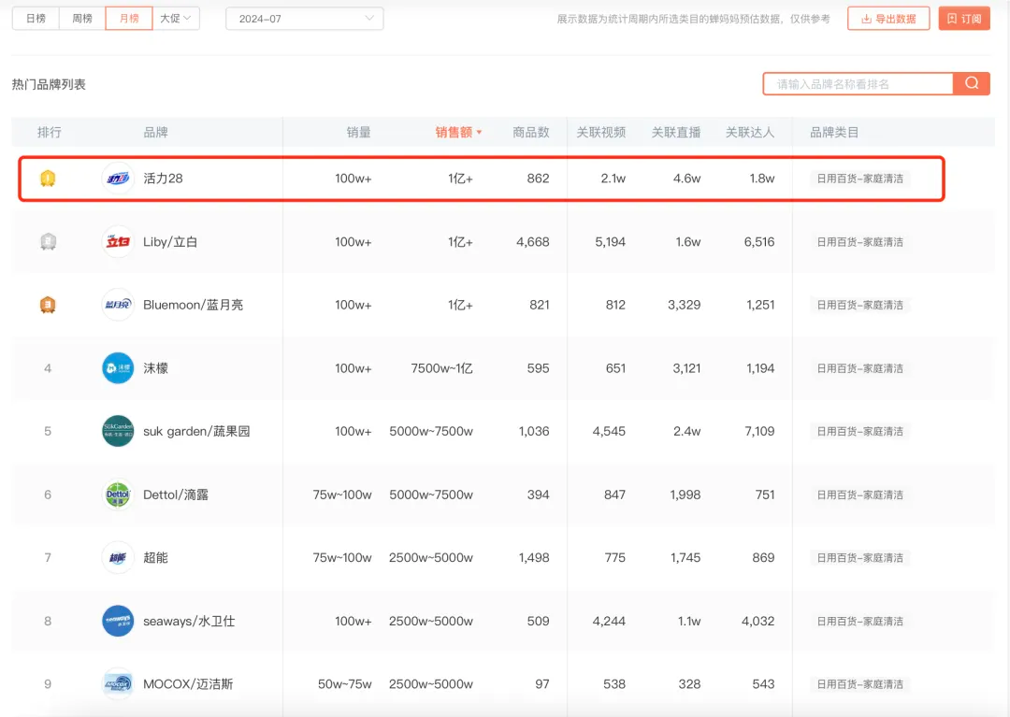Select the 月榜 monthly ranking tab

click(x=129, y=19)
